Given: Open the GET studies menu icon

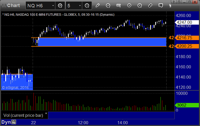Looking at the screenshot, I should pyautogui.click(x=119, y=6).
